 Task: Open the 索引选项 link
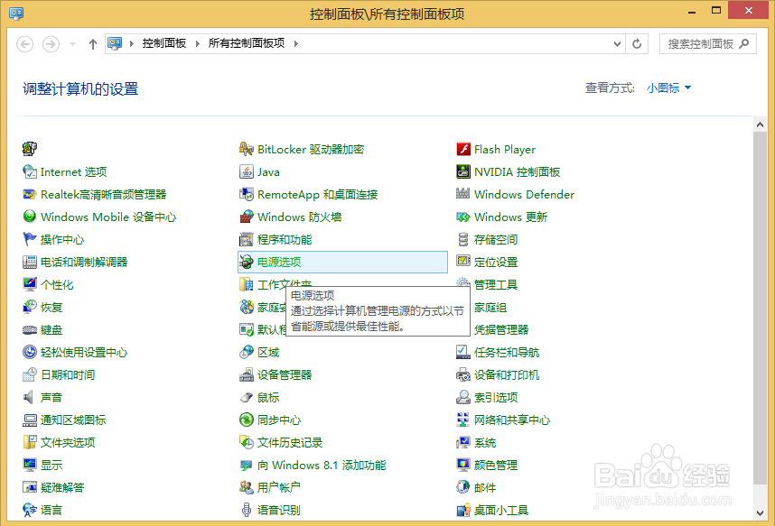tap(496, 397)
